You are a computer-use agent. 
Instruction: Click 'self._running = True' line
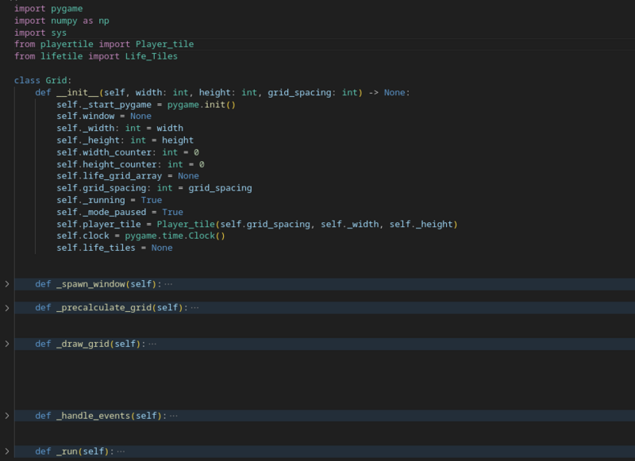pyautogui.click(x=110, y=200)
